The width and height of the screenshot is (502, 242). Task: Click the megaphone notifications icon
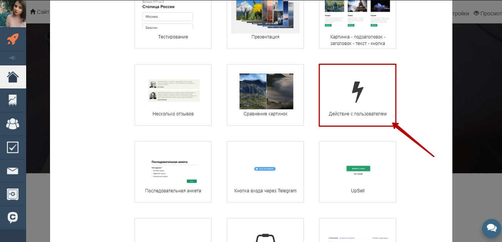pos(13,58)
